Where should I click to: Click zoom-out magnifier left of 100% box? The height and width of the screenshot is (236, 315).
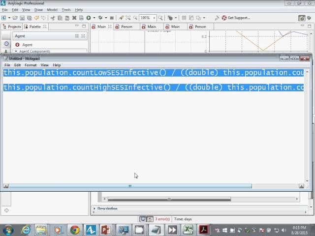[135, 18]
